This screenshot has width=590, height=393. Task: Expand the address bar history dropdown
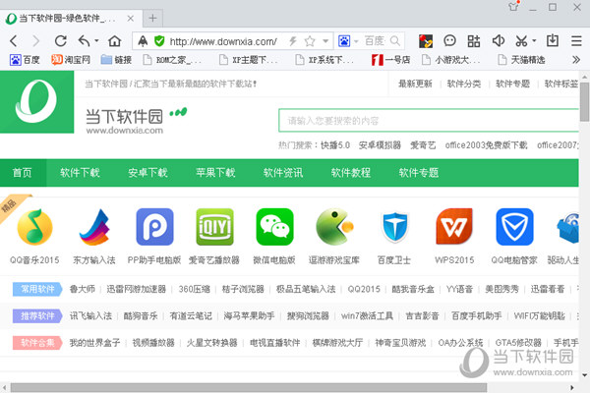coord(325,40)
